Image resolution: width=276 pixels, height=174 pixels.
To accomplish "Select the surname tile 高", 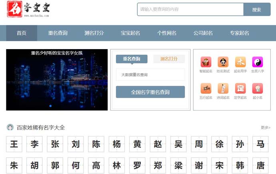I will [96, 165].
